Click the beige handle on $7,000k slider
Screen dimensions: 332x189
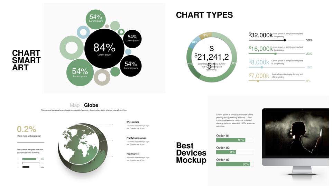258,81
